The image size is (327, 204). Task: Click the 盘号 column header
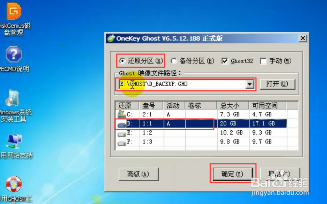[x=151, y=105]
